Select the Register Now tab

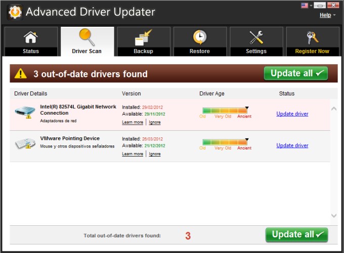(313, 41)
